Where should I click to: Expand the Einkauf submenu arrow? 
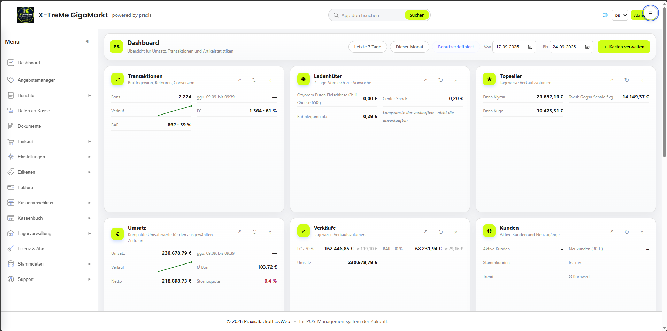90,141
